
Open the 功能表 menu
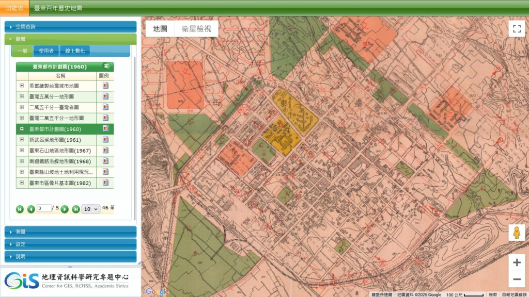[14, 8]
